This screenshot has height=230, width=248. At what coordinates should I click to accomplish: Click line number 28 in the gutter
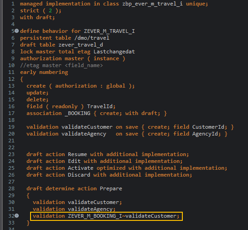pyautogui.click(x=11, y=188)
